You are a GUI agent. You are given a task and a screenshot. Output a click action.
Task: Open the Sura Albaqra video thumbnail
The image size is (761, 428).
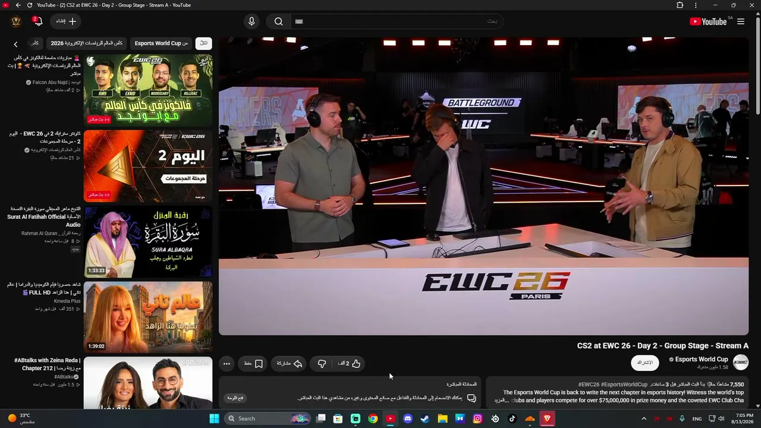pos(147,241)
